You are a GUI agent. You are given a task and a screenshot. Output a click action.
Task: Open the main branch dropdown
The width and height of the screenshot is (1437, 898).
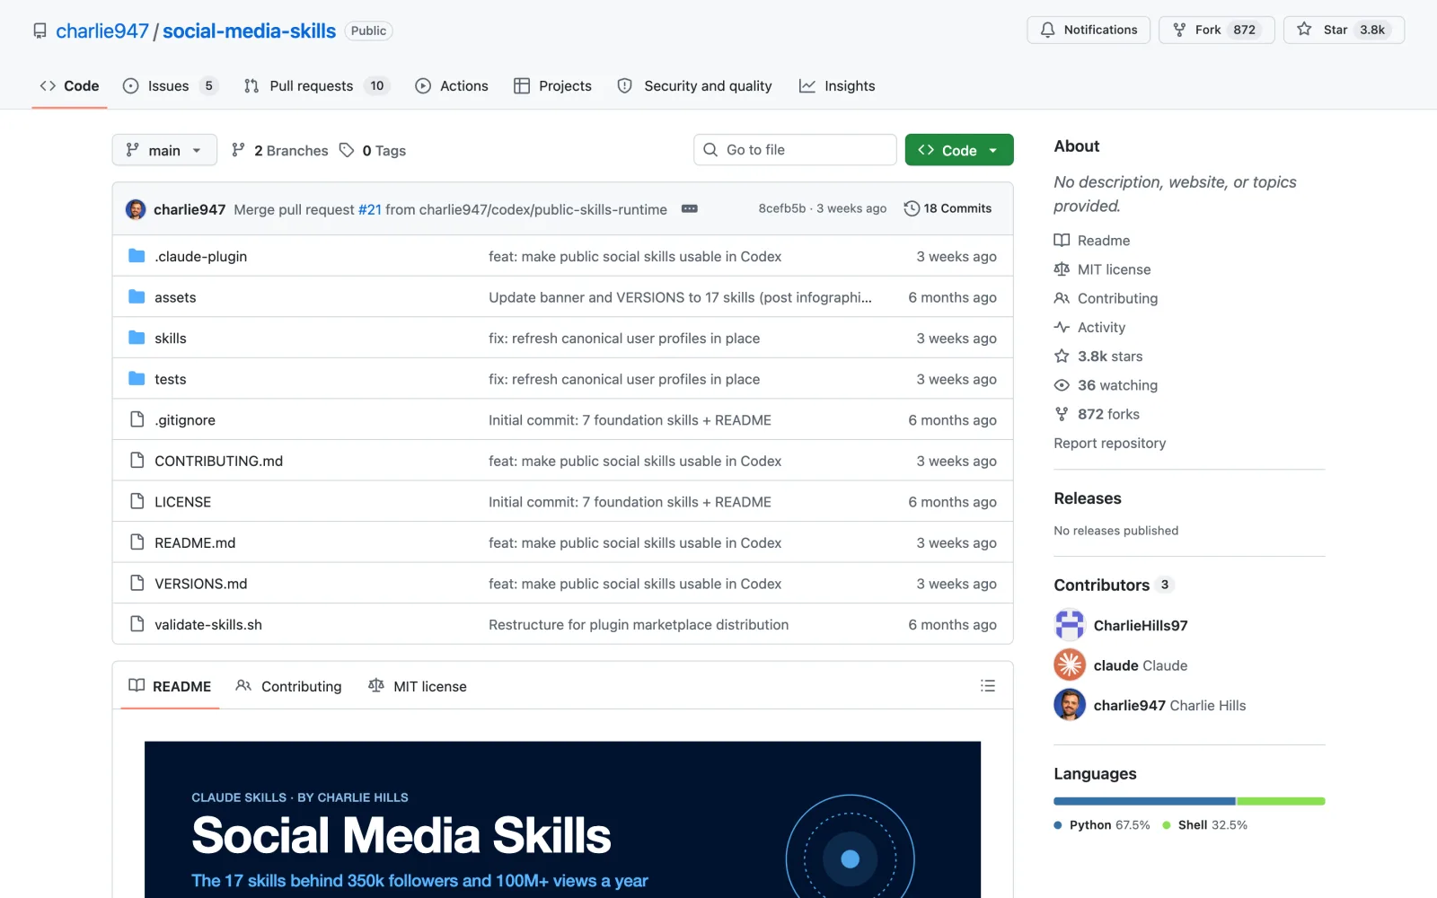164,150
